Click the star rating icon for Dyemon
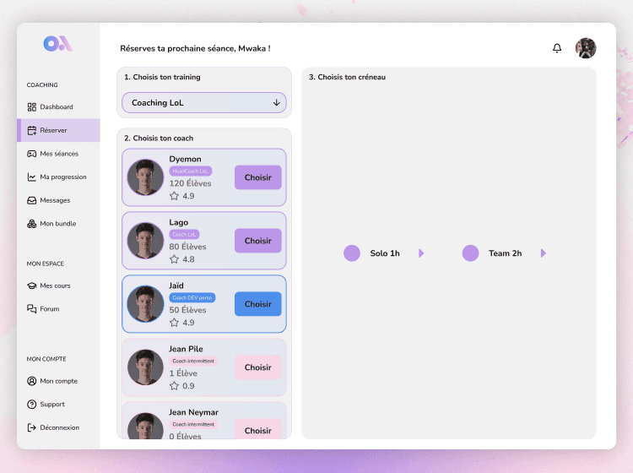 [x=174, y=196]
